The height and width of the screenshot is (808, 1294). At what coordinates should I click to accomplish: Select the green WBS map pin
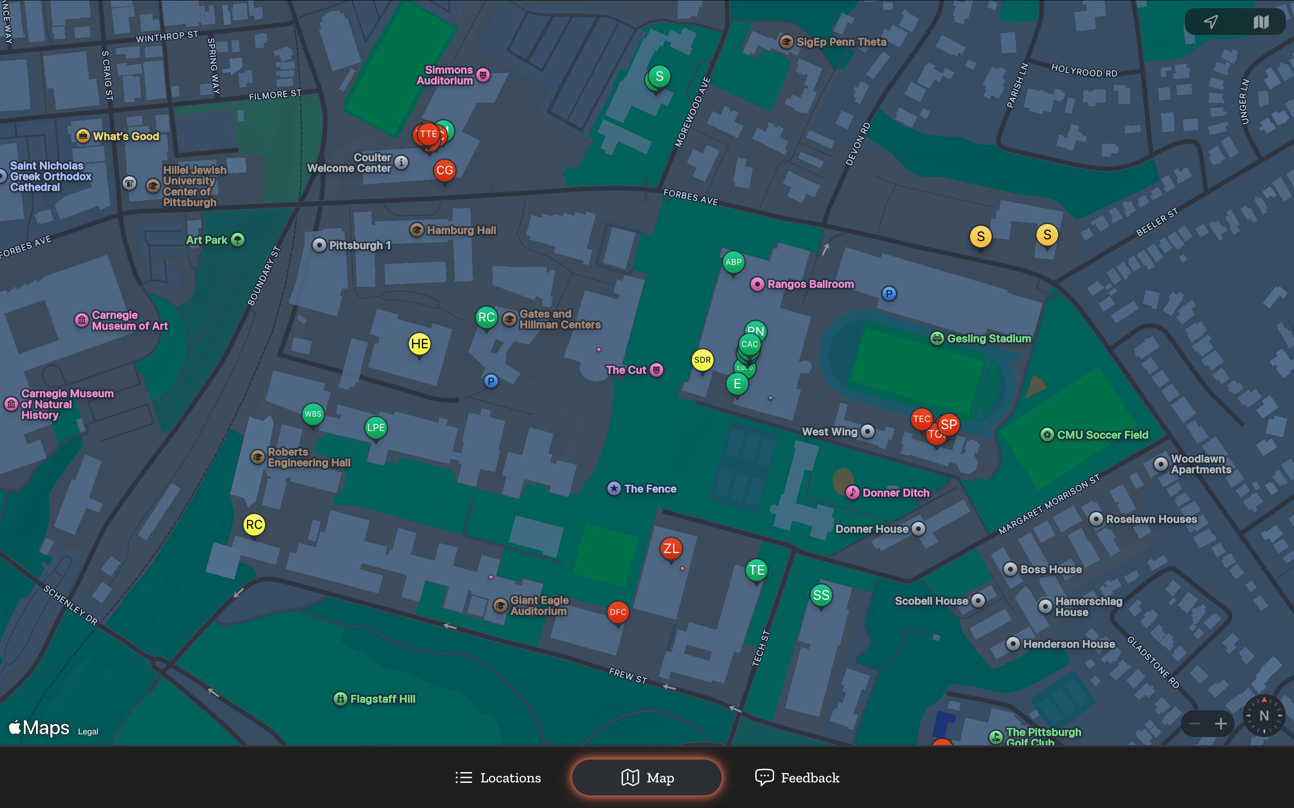313,413
